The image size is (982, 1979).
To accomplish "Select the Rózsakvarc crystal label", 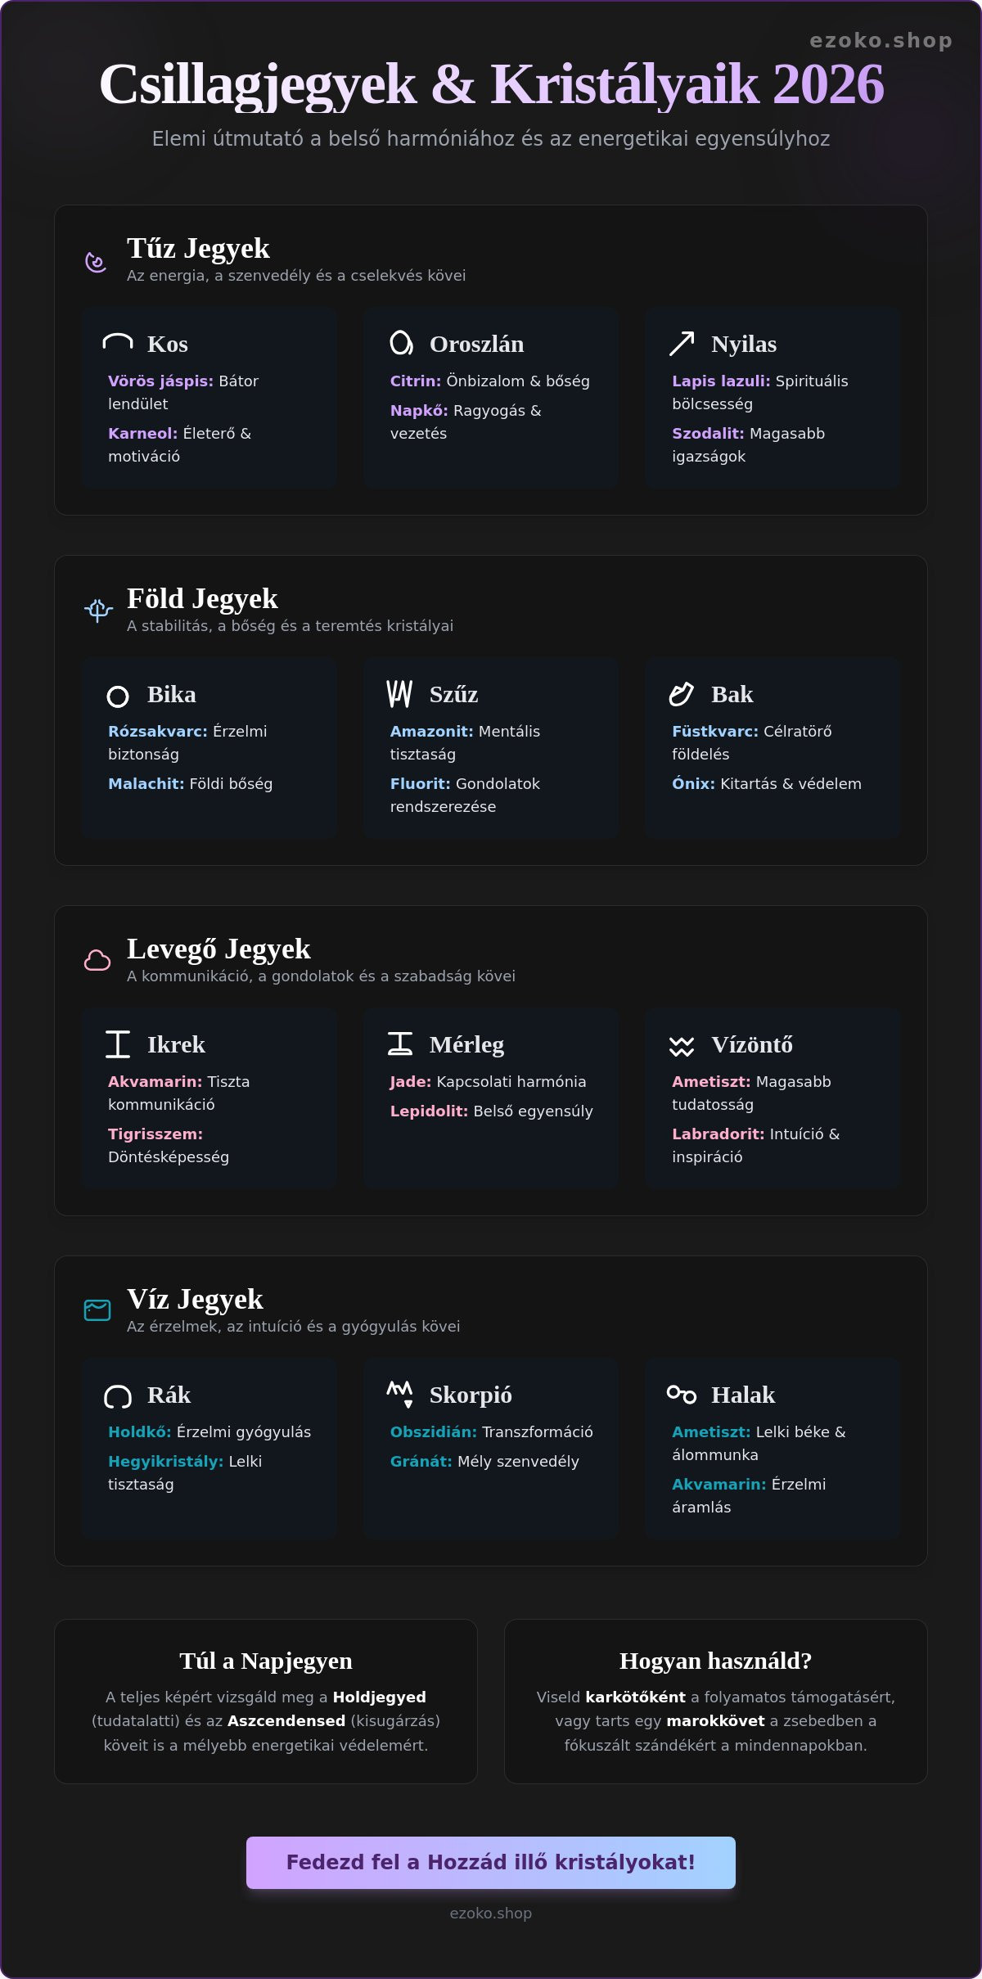I will pyautogui.click(x=158, y=731).
